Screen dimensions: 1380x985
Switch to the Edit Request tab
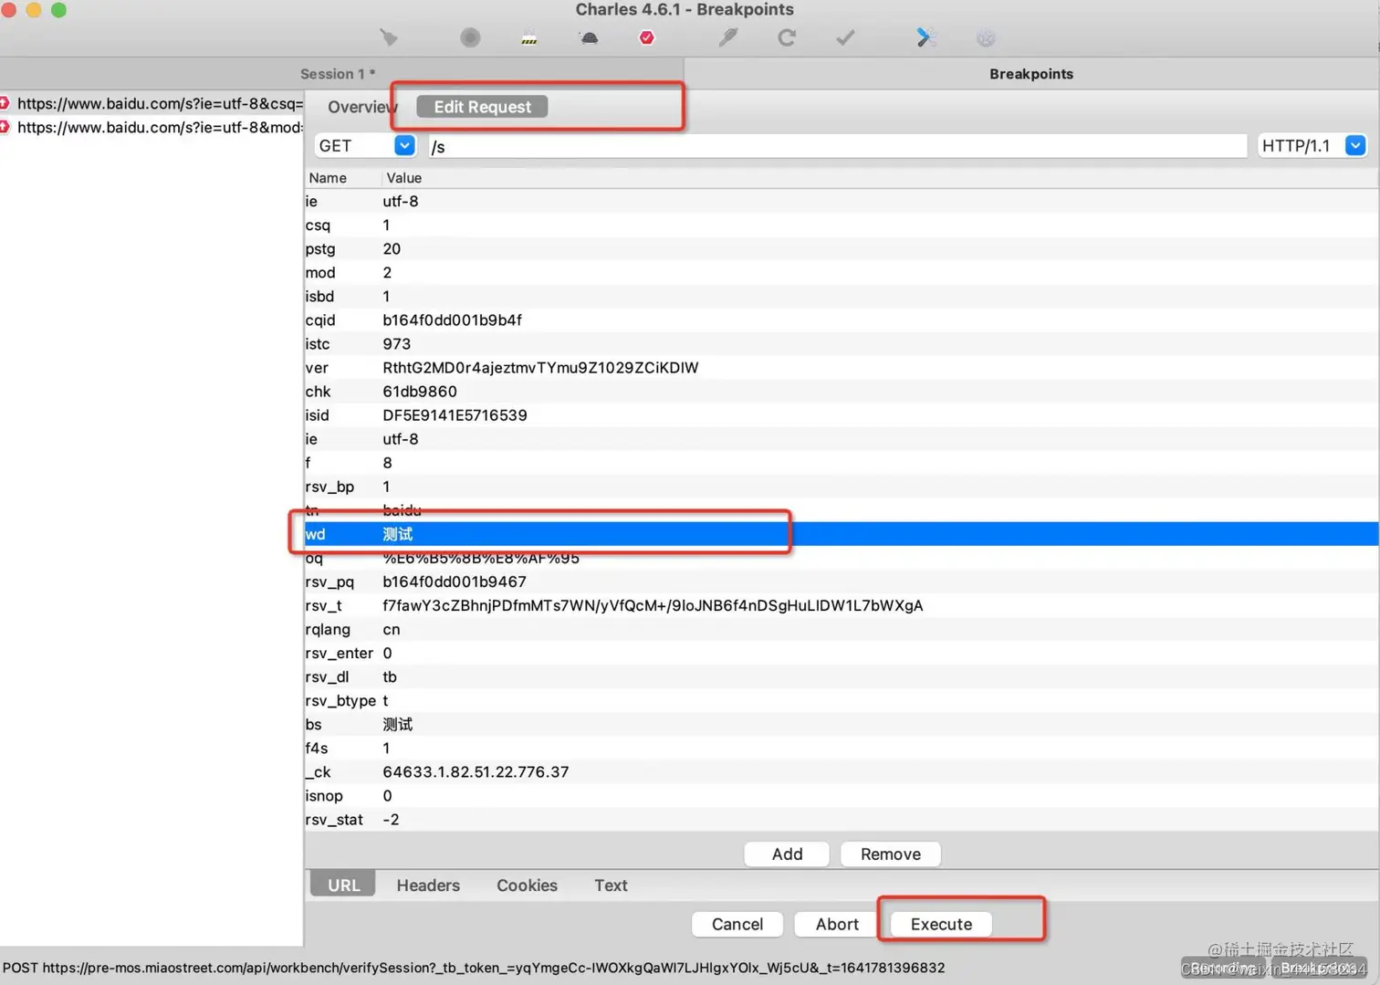pyautogui.click(x=482, y=107)
